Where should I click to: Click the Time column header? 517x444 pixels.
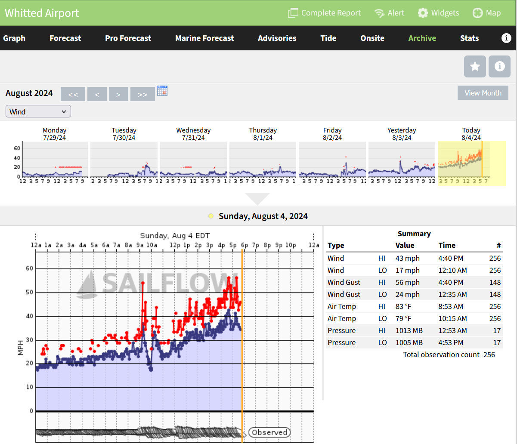[447, 245]
